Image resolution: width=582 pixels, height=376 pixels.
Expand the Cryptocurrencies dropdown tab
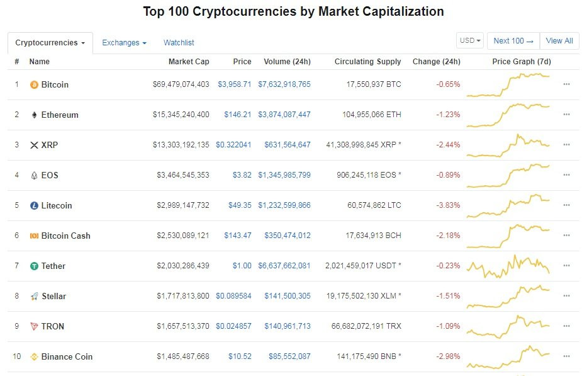coord(50,43)
